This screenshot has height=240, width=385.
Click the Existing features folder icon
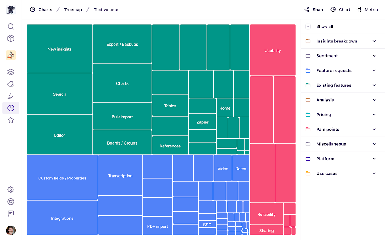[x=308, y=85]
